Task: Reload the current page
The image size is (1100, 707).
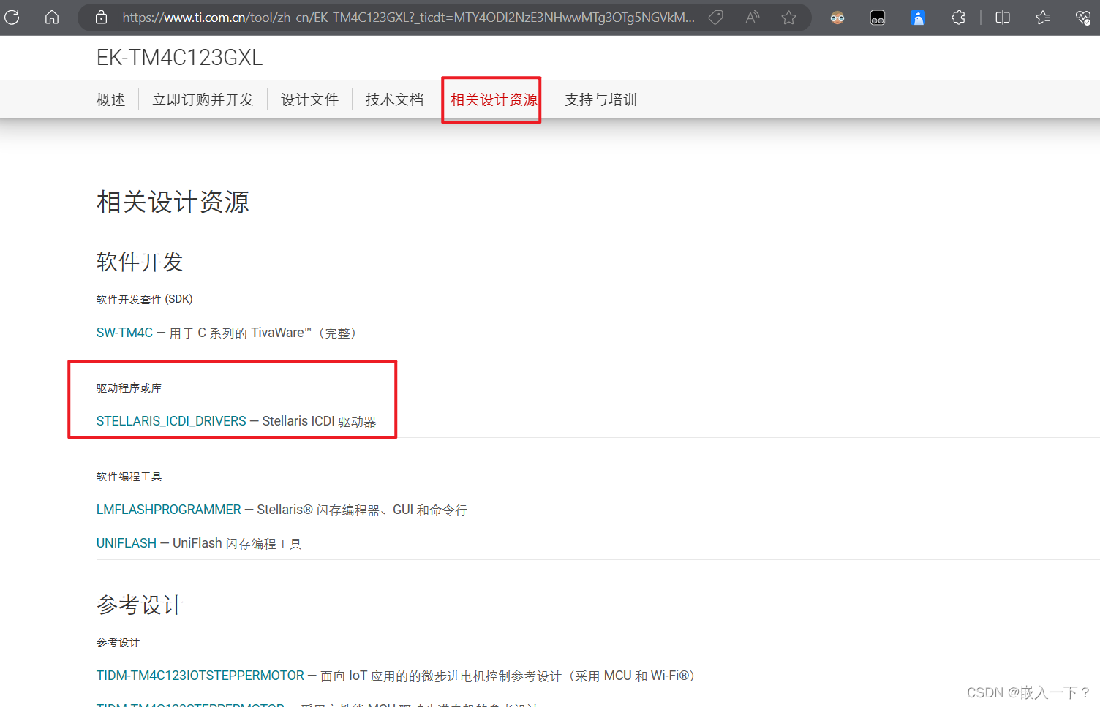Action: (12, 17)
